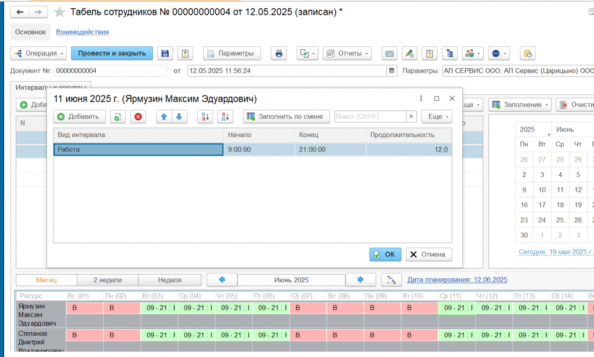Switch view to 'Неделя' period
Screen dimensions: 594x357
tap(169, 279)
